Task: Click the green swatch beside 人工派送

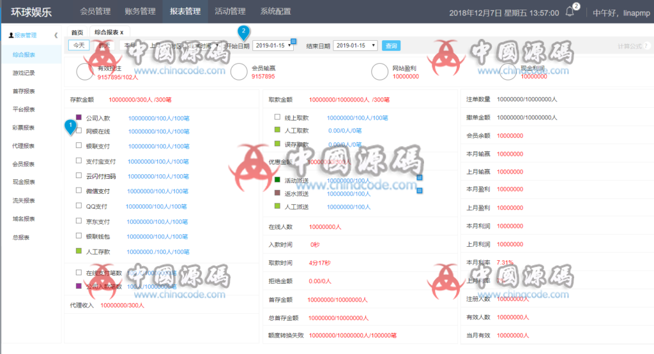Action: point(277,206)
